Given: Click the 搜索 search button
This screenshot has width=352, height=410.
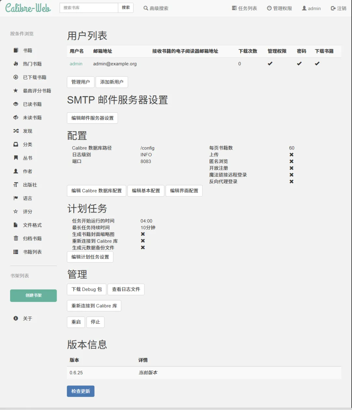Looking at the screenshot, I should click(126, 8).
